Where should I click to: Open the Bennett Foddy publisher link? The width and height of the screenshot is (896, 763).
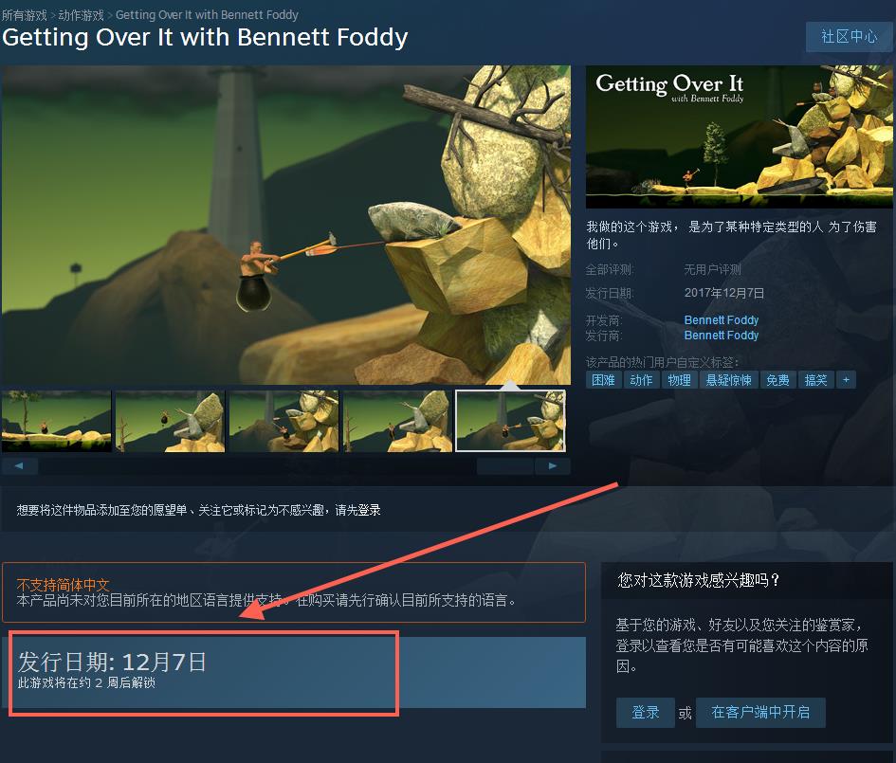click(x=722, y=336)
